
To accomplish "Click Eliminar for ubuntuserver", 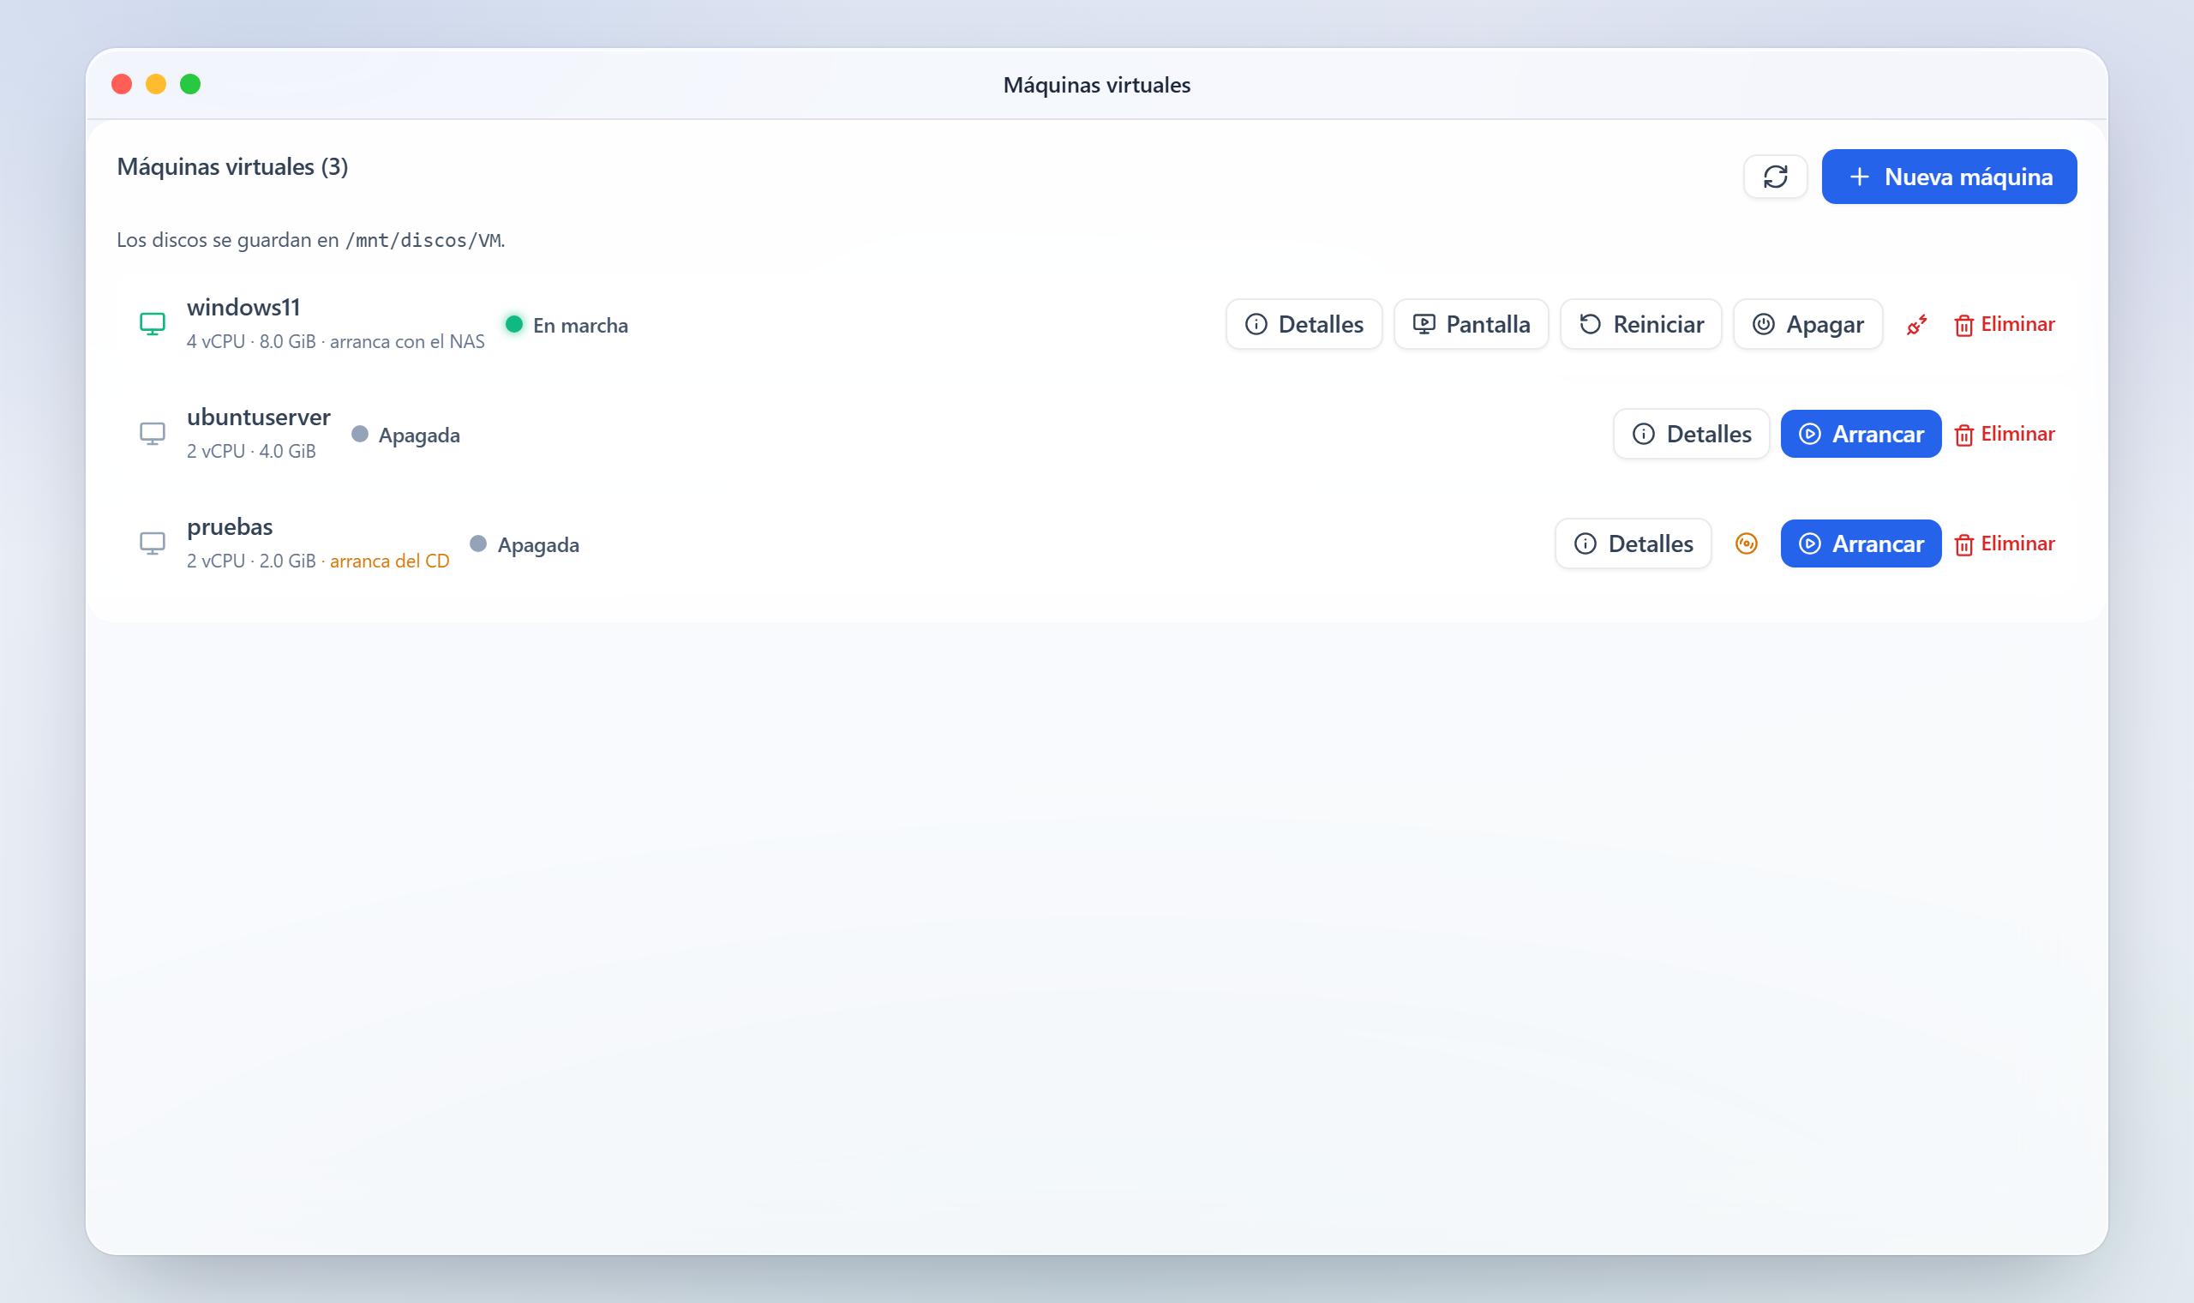I will pyautogui.click(x=2004, y=434).
